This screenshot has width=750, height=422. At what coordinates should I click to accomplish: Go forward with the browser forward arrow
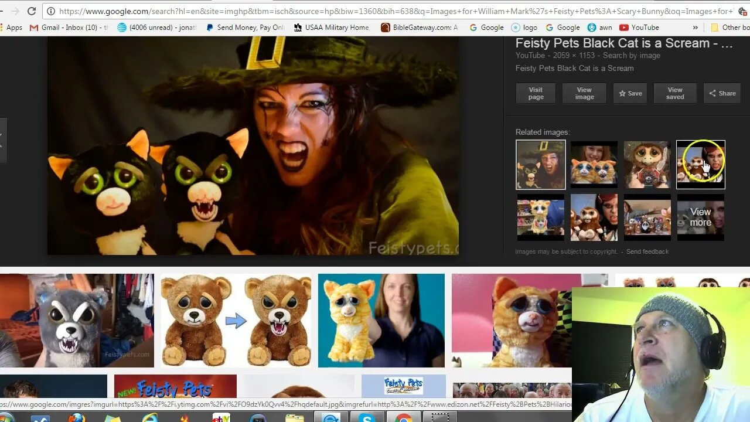pos(15,11)
